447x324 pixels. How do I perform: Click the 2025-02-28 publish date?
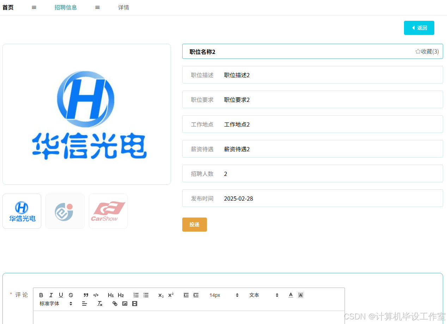coord(239,198)
